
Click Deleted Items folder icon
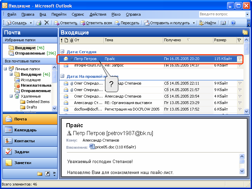[23, 102]
